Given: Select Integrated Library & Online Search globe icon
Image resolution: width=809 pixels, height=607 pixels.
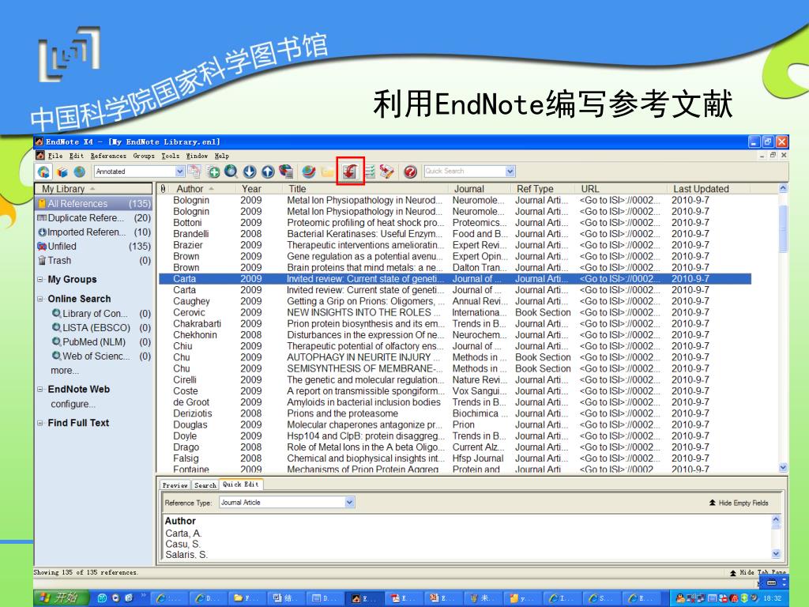Looking at the screenshot, I should pos(80,172).
